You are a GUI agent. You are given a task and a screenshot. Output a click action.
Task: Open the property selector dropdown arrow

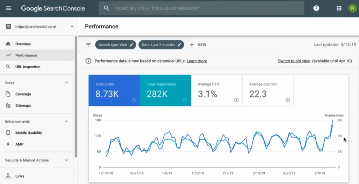coord(72,27)
